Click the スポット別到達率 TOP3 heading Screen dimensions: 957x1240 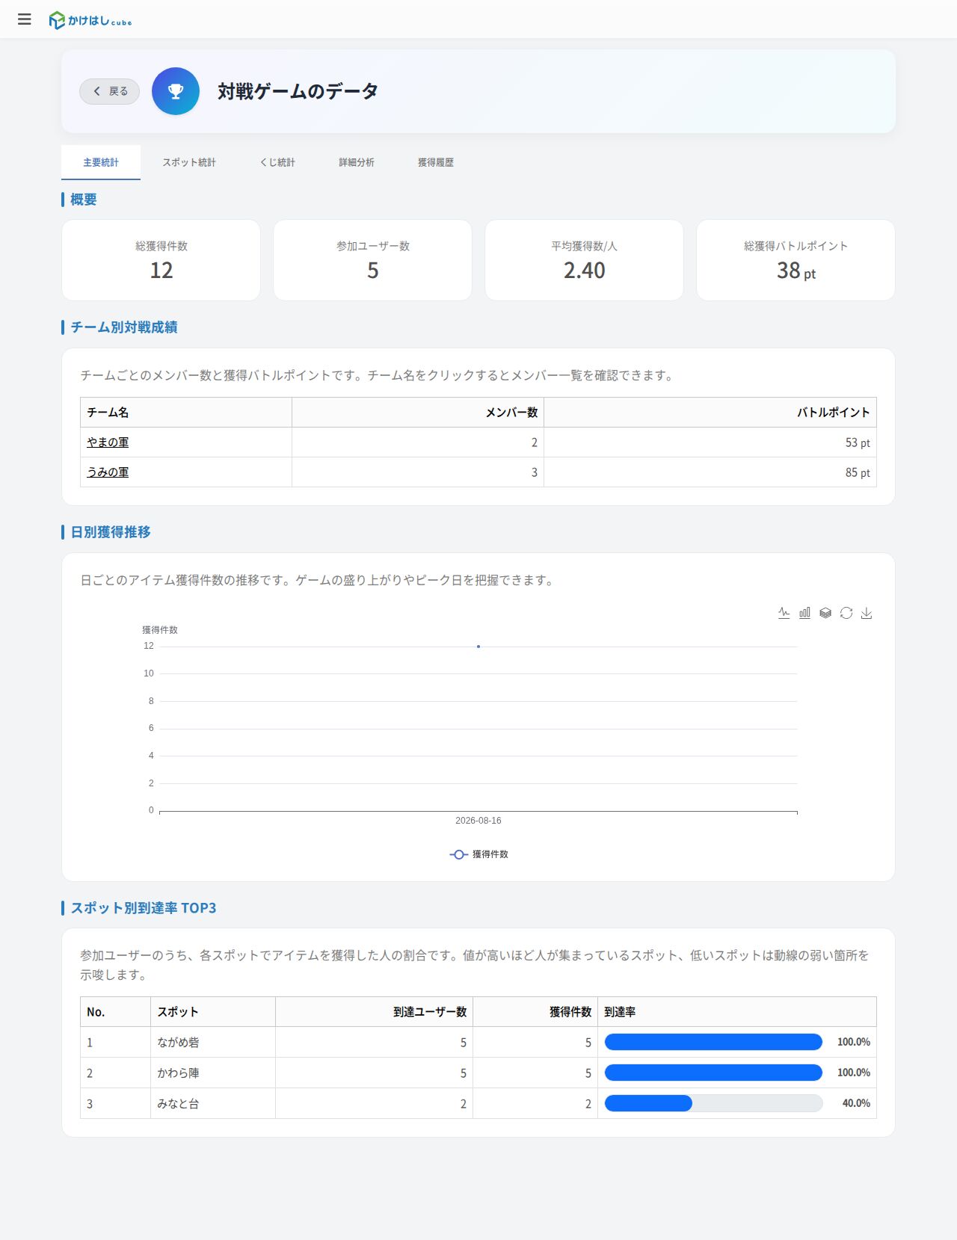(x=144, y=908)
